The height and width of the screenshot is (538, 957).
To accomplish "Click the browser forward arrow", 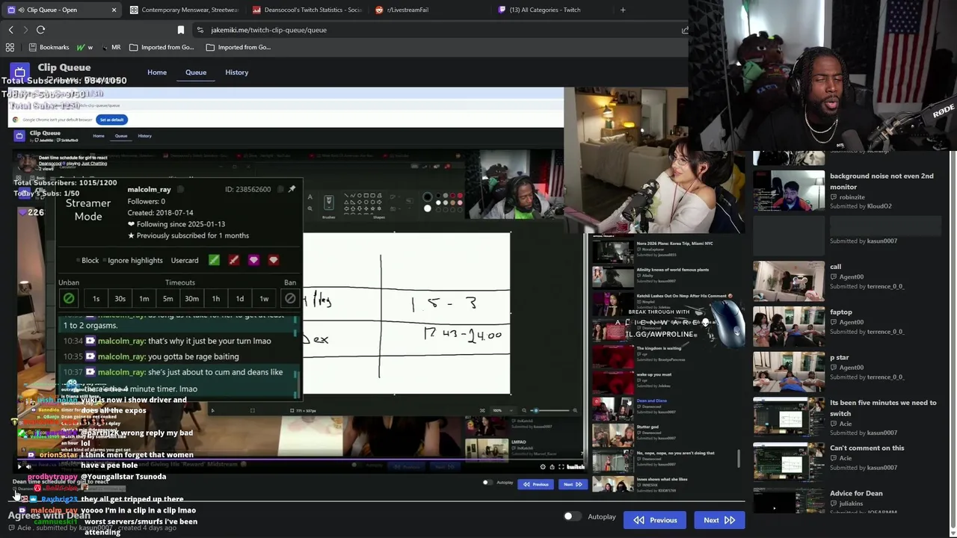I will (x=25, y=30).
